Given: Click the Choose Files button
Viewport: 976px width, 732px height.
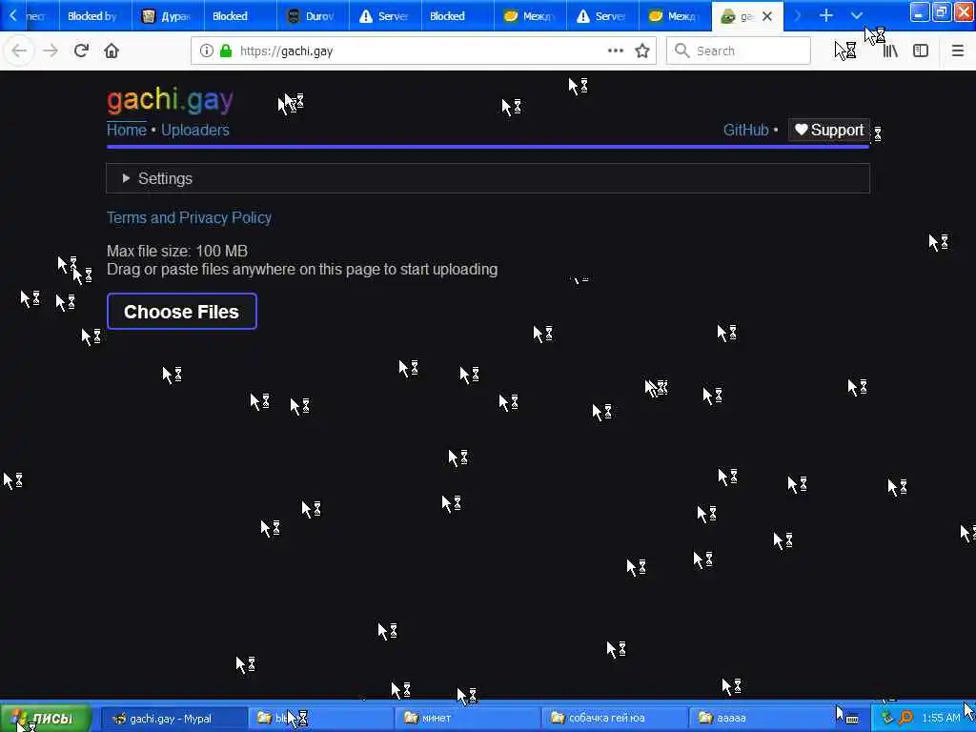Looking at the screenshot, I should tap(182, 312).
